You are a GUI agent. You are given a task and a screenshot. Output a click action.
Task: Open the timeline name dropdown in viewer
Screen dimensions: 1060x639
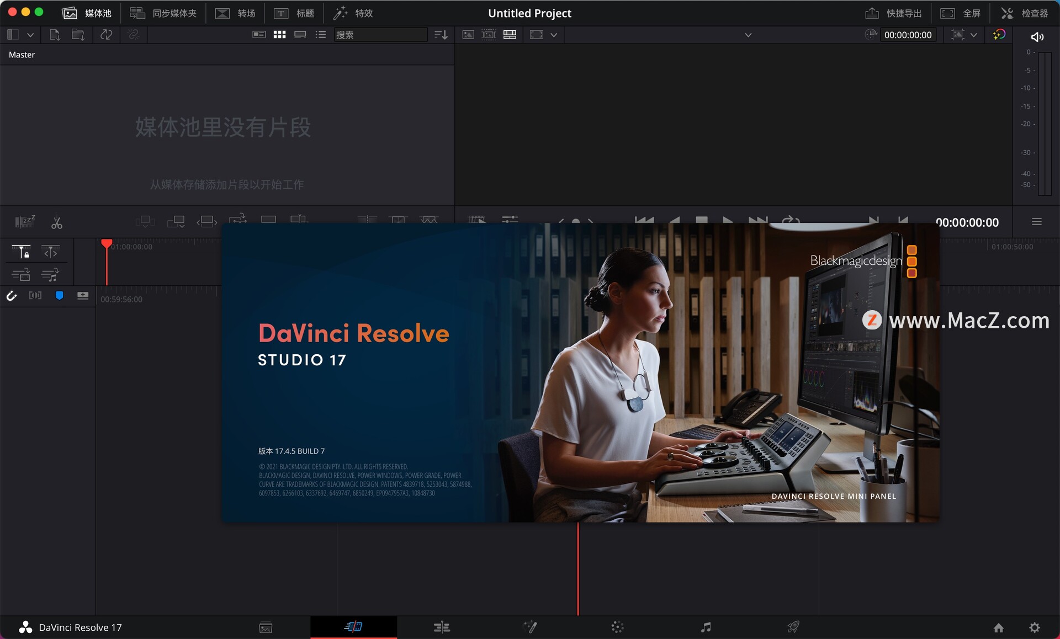click(748, 35)
